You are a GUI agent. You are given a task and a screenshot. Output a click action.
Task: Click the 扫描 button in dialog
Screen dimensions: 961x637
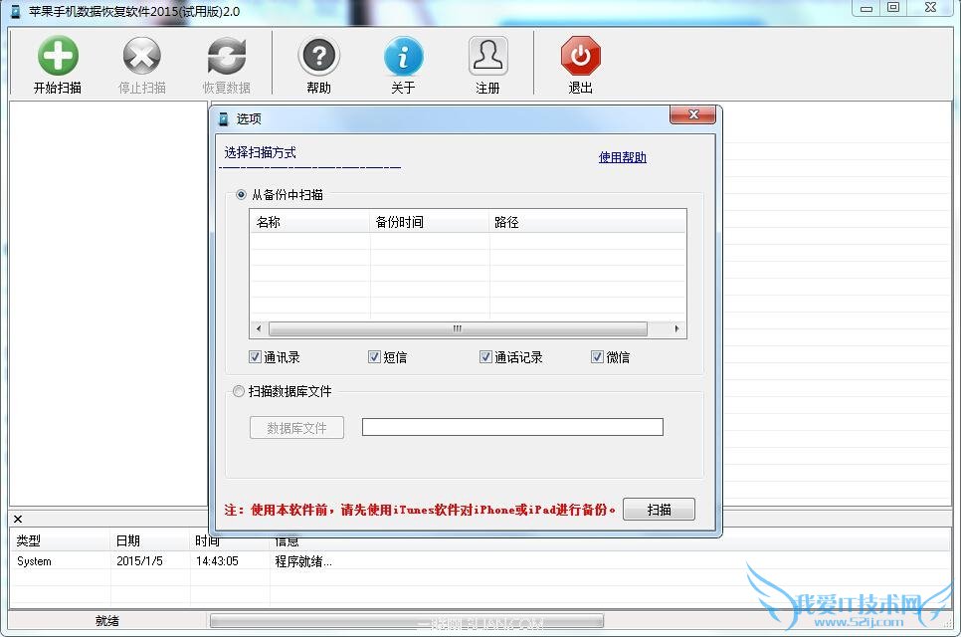659,510
